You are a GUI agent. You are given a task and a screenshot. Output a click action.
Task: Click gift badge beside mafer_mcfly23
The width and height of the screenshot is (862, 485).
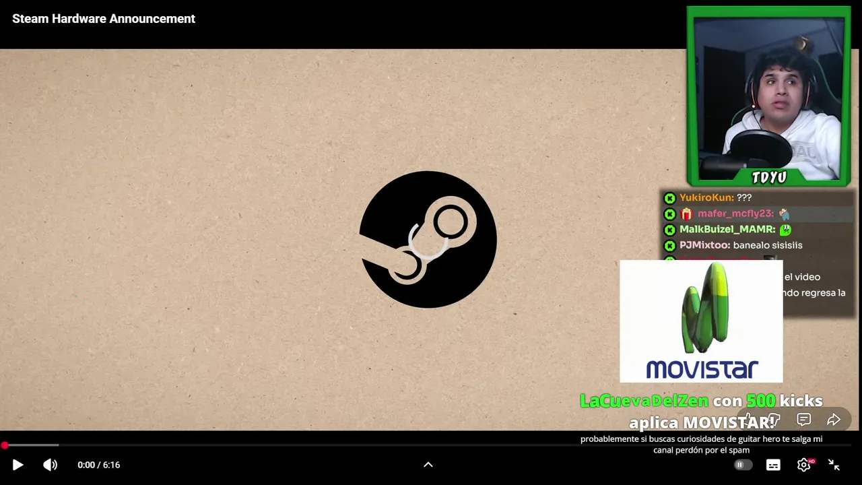click(x=686, y=214)
